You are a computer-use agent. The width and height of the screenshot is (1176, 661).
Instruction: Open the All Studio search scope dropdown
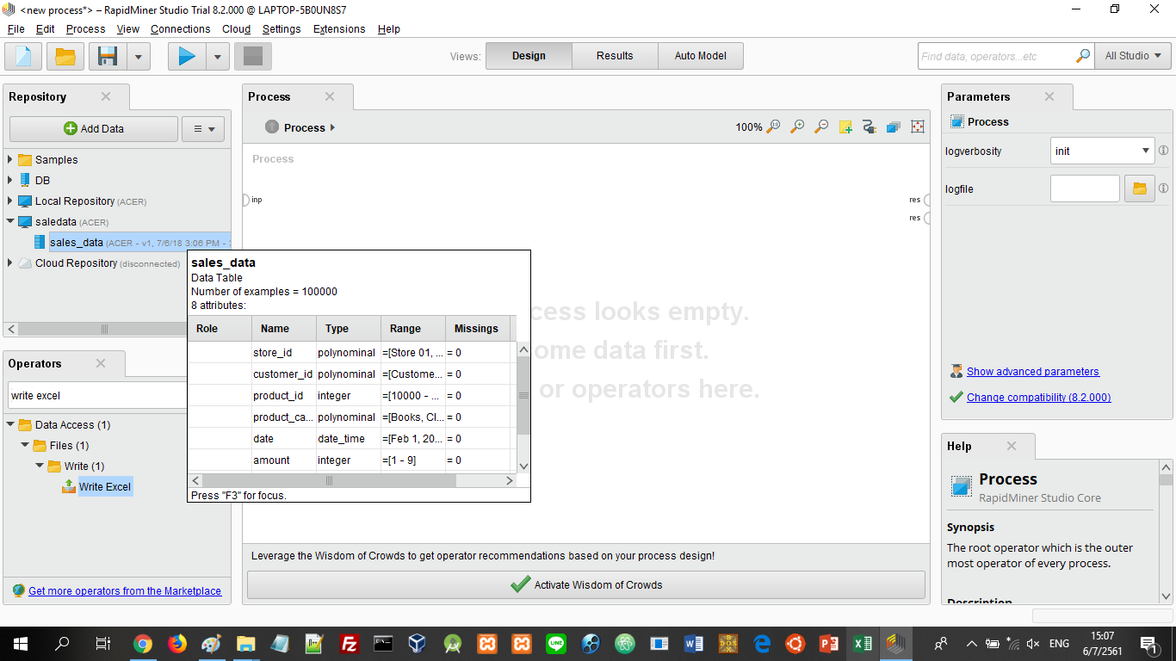click(x=1132, y=56)
